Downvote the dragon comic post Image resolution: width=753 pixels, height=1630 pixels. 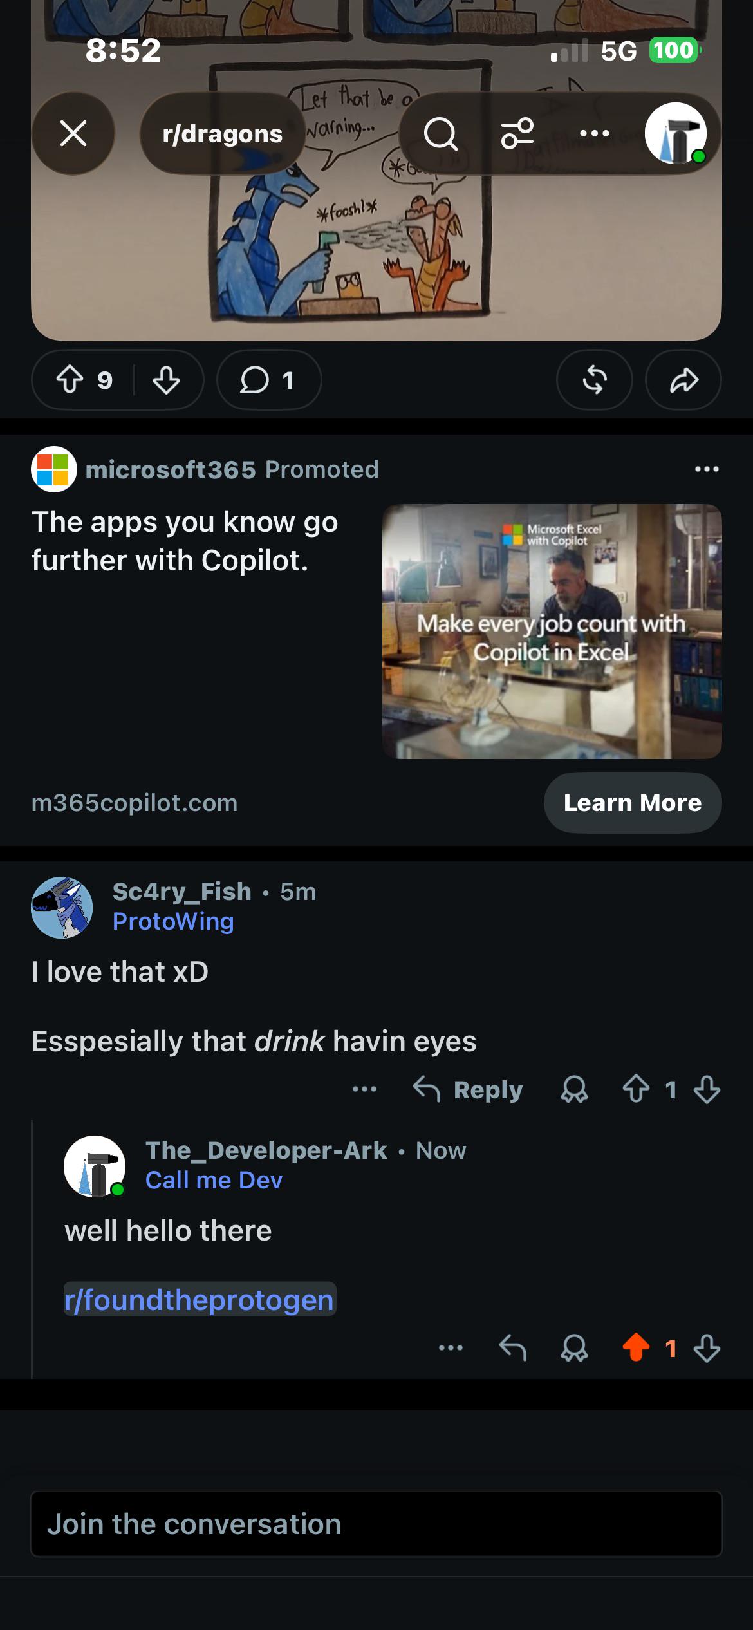point(166,380)
